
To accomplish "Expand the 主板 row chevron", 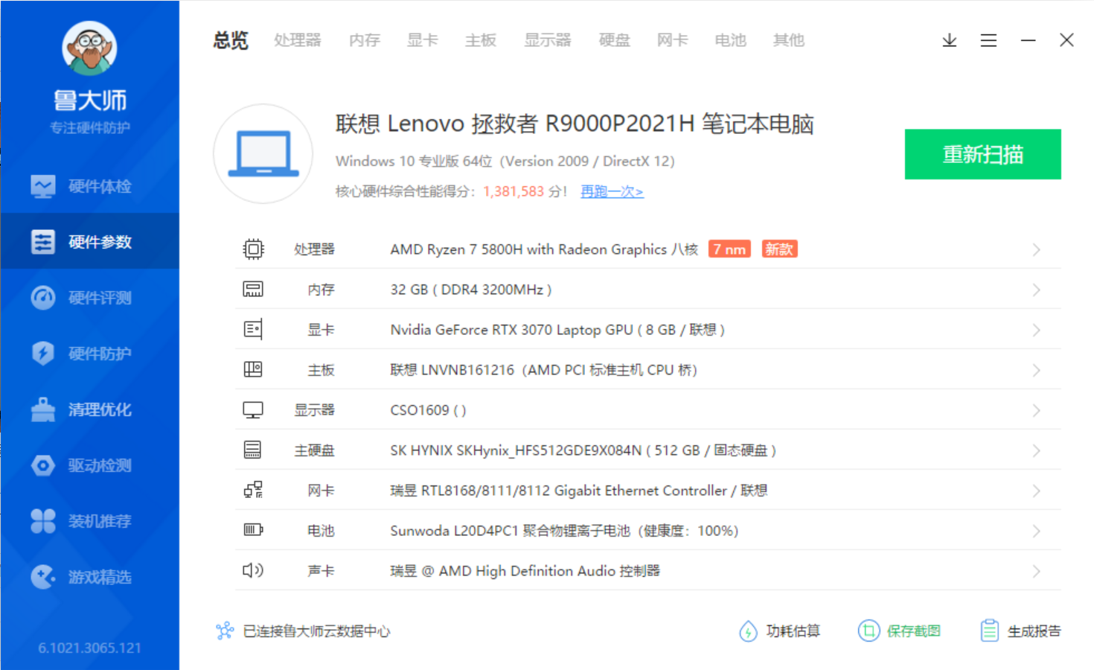I will point(1036,370).
